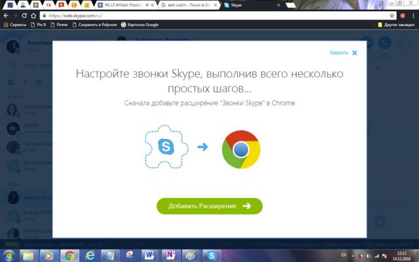Click the Pinme bookmark
The image size is (419, 262).
click(x=59, y=25)
